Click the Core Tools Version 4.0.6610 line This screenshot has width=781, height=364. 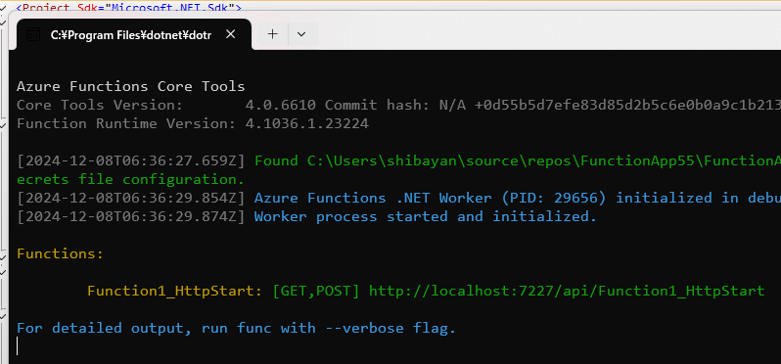[398, 105]
